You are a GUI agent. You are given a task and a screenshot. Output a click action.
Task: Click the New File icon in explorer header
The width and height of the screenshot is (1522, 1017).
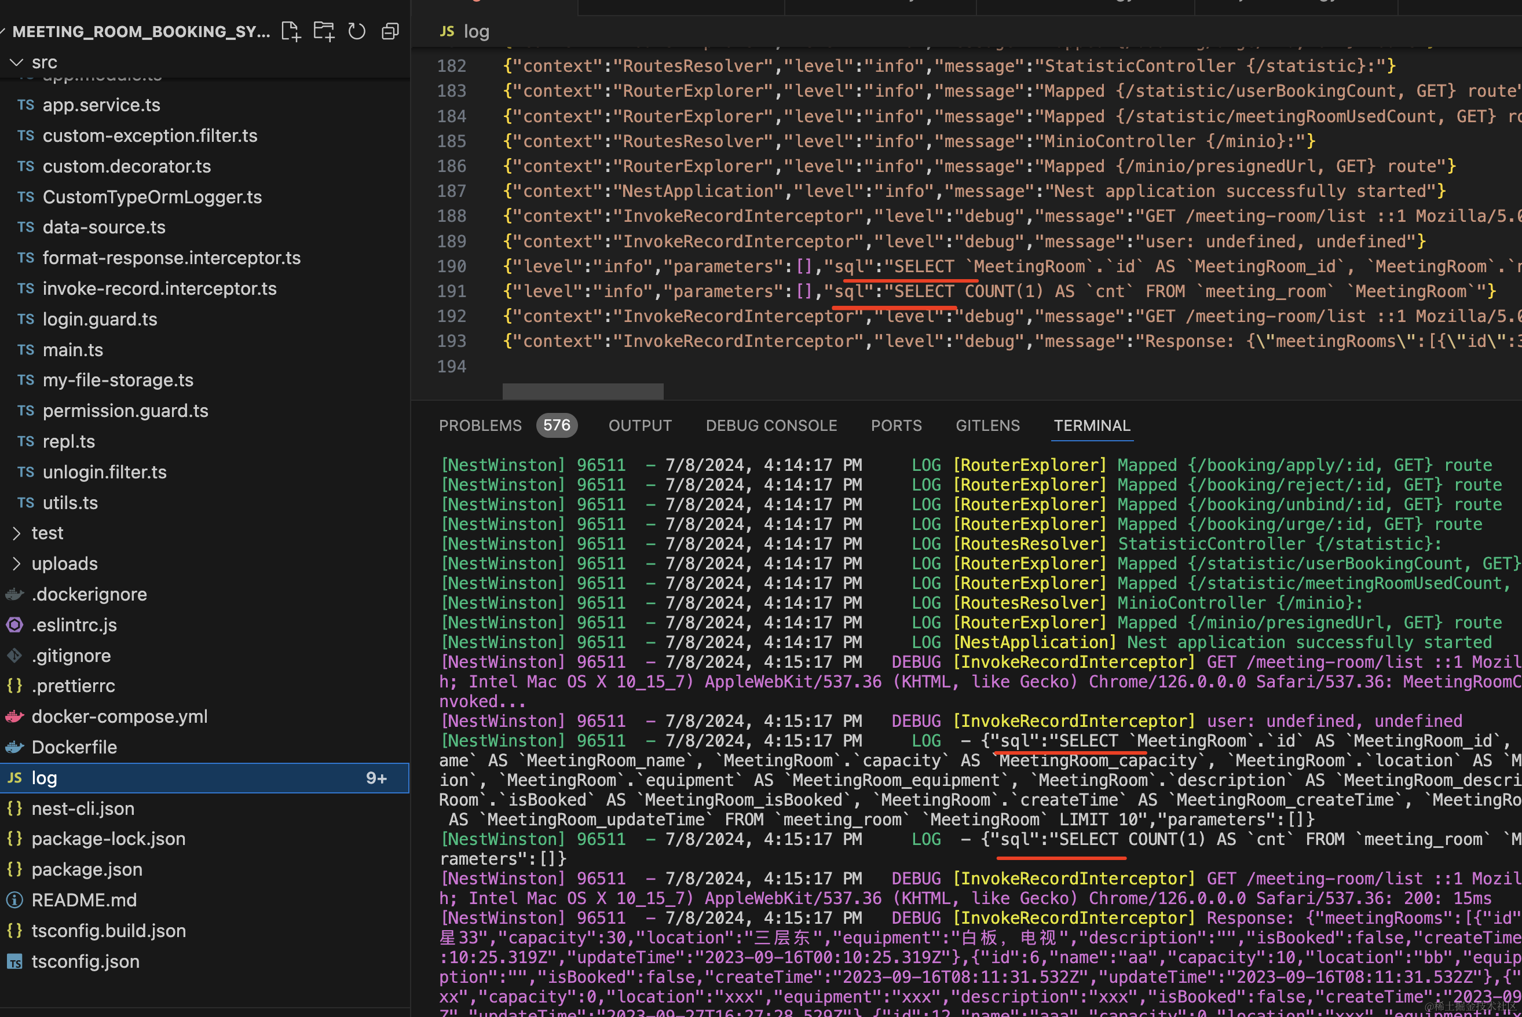(291, 31)
